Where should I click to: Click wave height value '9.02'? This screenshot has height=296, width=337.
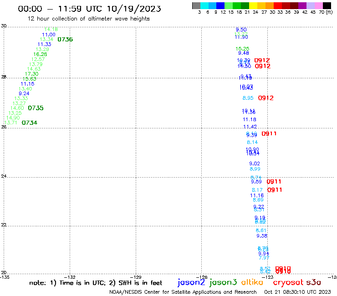[255, 163]
